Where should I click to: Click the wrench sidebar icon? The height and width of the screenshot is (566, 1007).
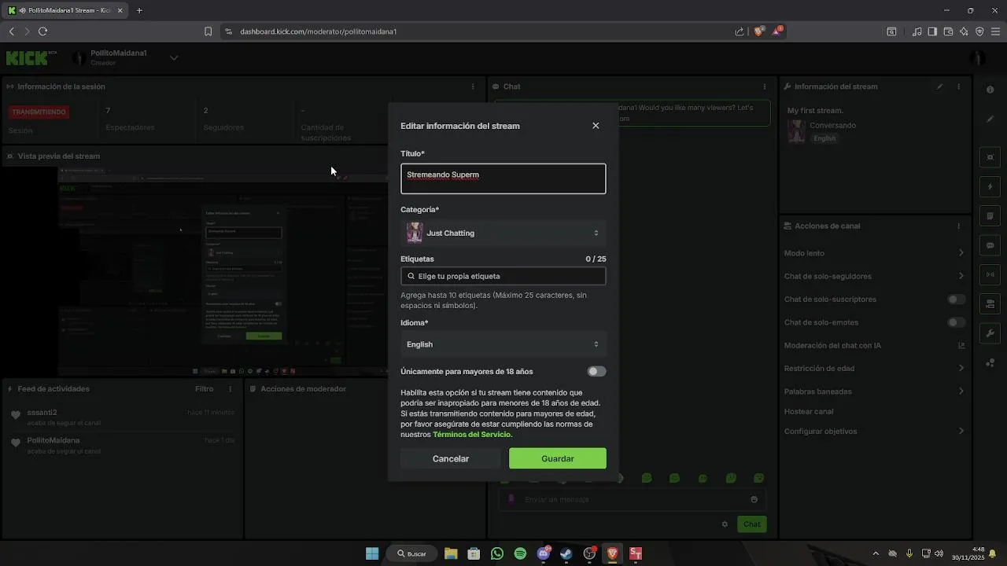click(990, 333)
